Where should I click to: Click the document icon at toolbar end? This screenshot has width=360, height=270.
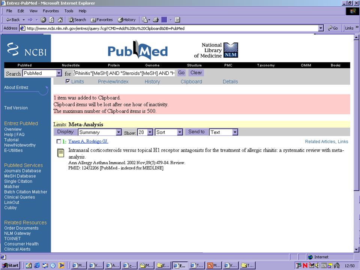[x=177, y=20]
